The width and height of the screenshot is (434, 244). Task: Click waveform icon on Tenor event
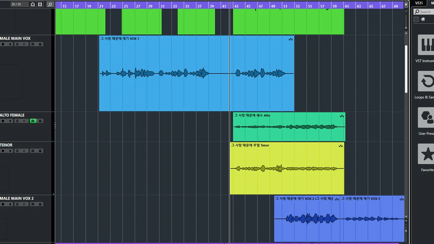point(341,146)
